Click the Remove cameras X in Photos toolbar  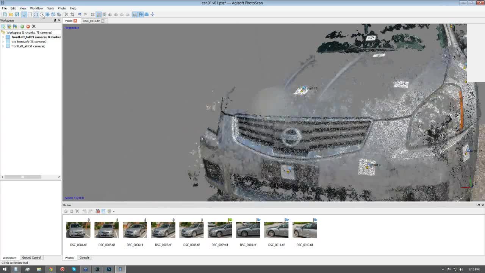click(77, 212)
